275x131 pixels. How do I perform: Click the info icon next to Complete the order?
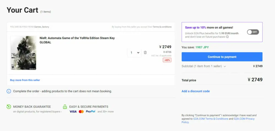pyautogui.click(x=9, y=91)
